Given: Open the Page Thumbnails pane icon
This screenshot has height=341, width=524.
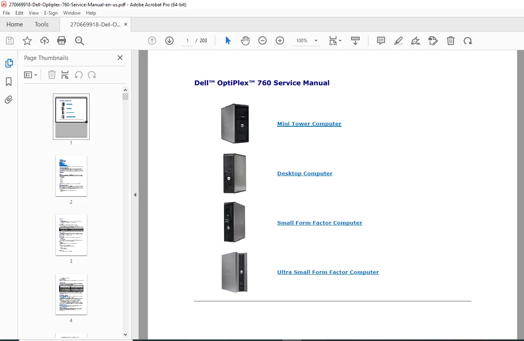Looking at the screenshot, I should (x=9, y=63).
